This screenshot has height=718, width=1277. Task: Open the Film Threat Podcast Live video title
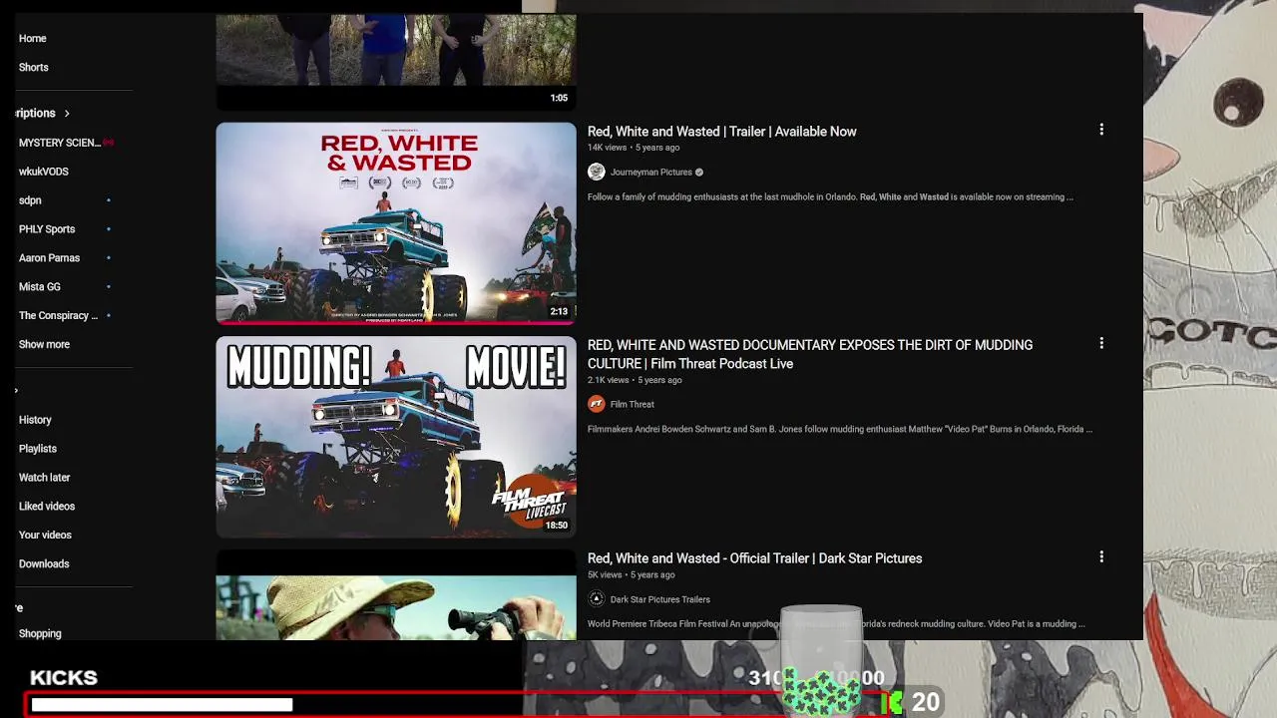810,354
